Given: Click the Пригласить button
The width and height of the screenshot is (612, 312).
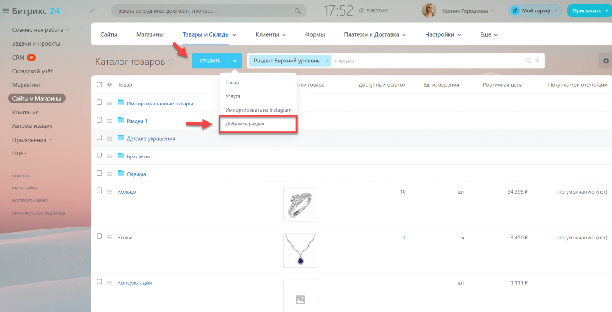Looking at the screenshot, I should coord(589,10).
